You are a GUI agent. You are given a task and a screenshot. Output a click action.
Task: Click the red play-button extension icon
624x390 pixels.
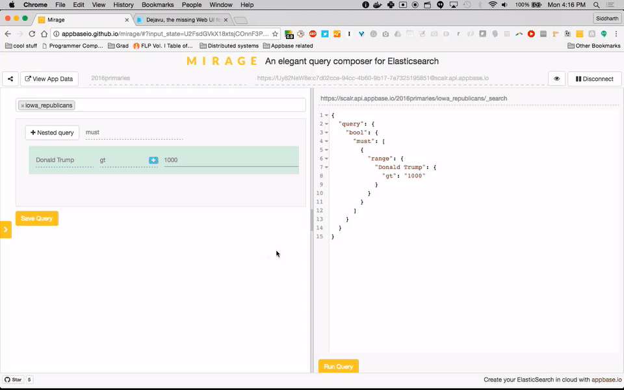pyautogui.click(x=531, y=34)
